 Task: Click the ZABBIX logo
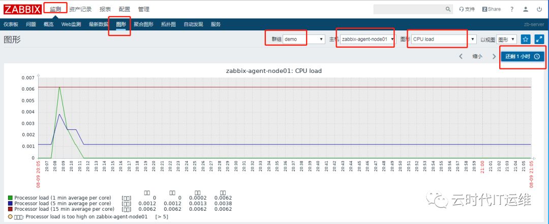[x=23, y=10]
